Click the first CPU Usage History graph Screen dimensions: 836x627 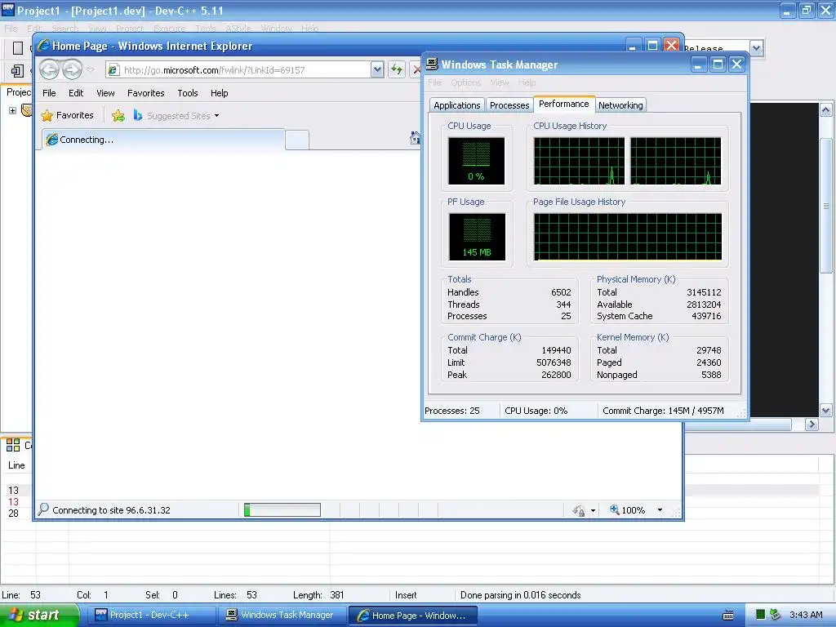coord(579,161)
